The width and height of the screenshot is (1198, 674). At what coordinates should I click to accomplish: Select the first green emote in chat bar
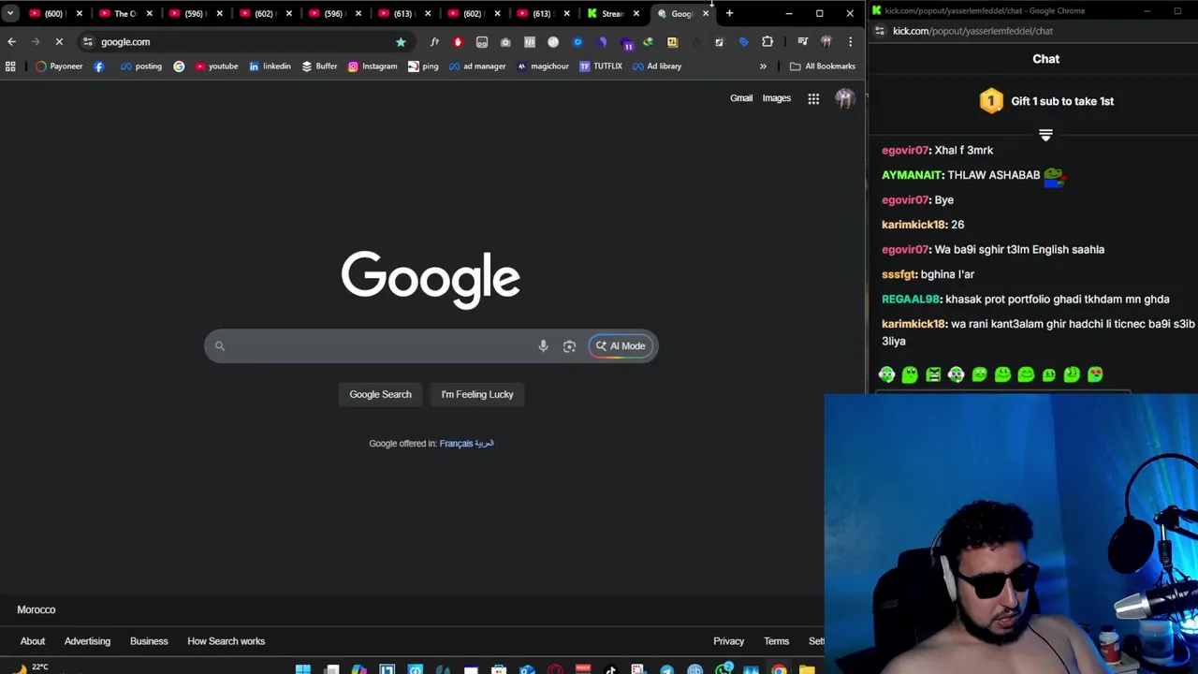pyautogui.click(x=886, y=374)
